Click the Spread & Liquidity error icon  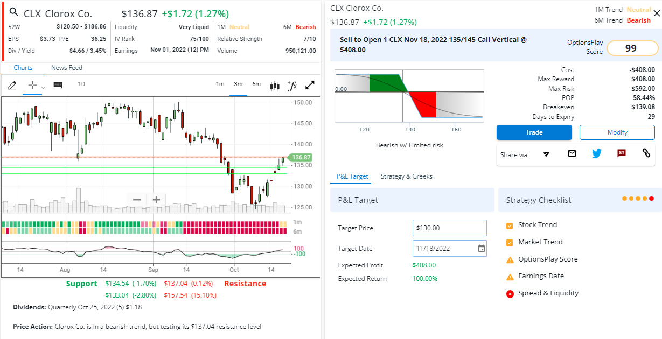pos(510,294)
